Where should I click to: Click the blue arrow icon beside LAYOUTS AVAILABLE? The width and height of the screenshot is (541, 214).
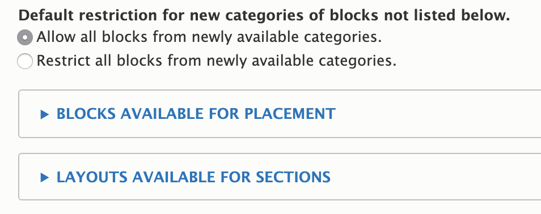click(44, 177)
